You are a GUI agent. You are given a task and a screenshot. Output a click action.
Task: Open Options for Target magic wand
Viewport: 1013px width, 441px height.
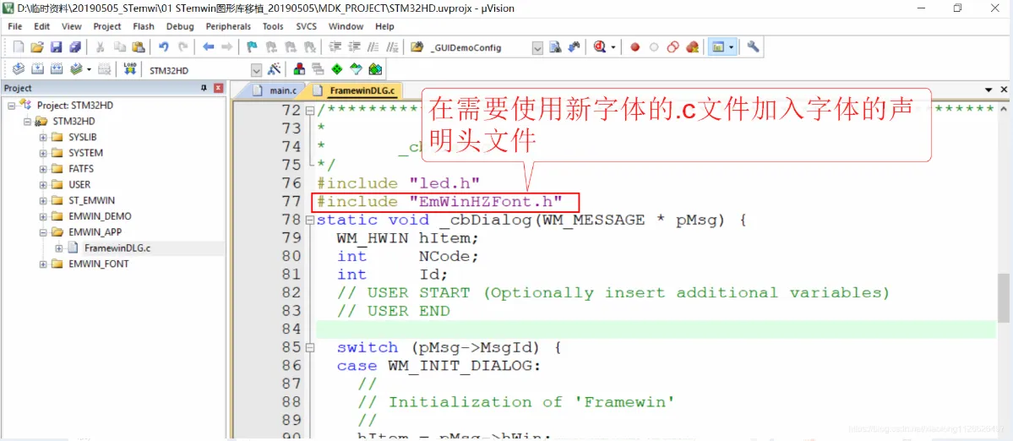[274, 69]
